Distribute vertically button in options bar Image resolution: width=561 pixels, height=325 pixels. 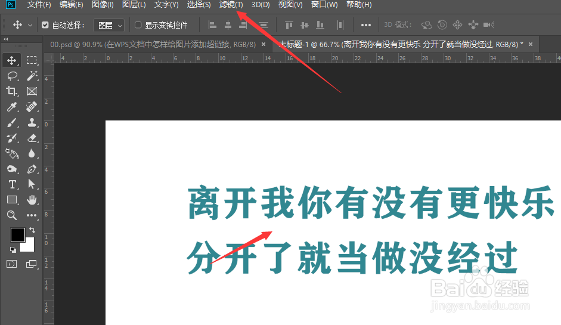tap(264, 25)
